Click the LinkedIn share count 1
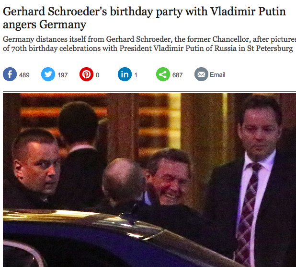This screenshot has height=267, width=296. [x=136, y=75]
